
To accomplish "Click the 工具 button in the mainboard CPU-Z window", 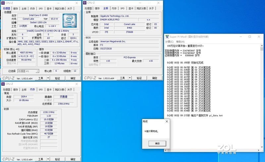I will point(122,78).
